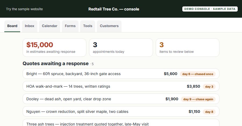Open the Bright 60ft spruce quote row
Image resolution: width=242 pixels, height=126 pixels.
tap(121, 74)
